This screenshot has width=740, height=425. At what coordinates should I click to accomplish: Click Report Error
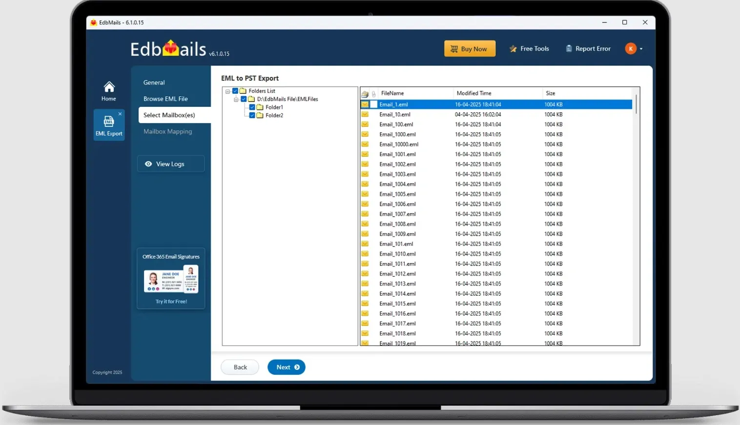[588, 49]
